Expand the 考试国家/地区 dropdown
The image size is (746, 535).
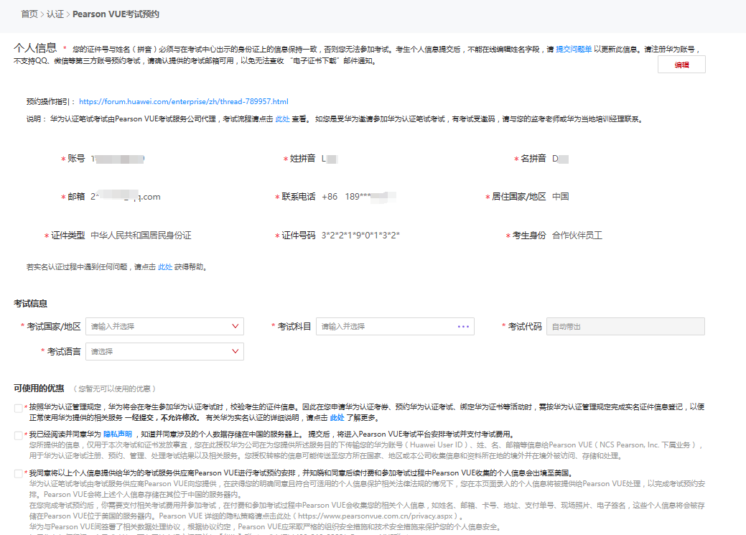[x=236, y=326]
